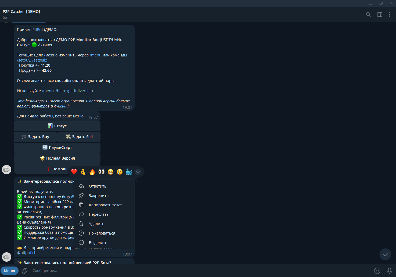The width and height of the screenshot is (396, 277).
Task: Open the three-dot chat options menu
Action: pos(390,15)
